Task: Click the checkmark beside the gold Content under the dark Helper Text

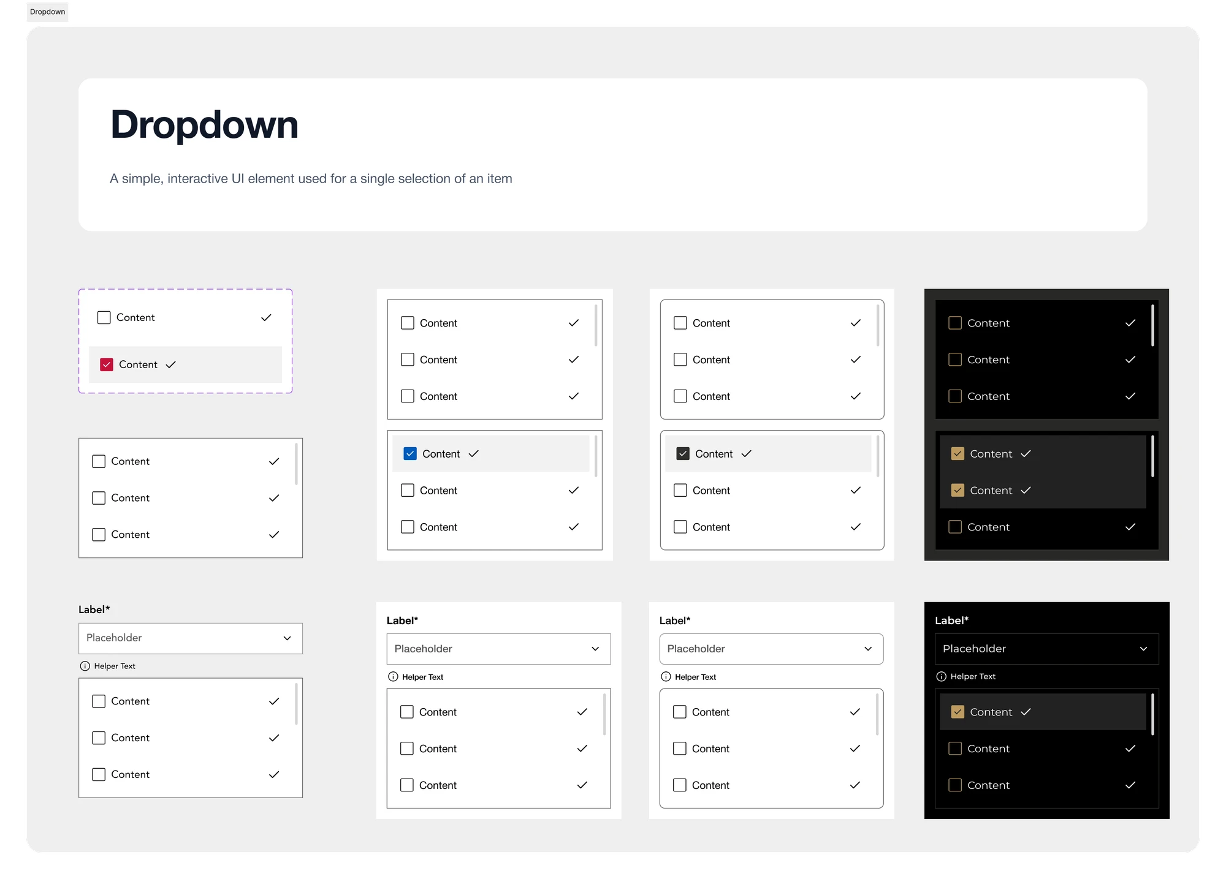Action: 1026,712
